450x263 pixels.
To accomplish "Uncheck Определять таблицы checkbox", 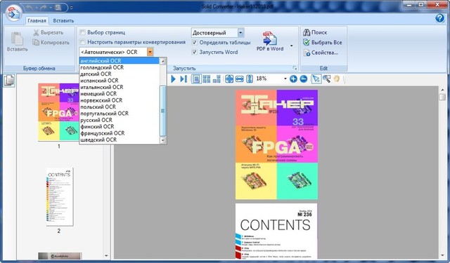I will [x=194, y=42].
